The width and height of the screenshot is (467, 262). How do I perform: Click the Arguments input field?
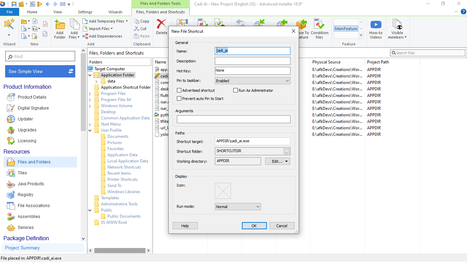coord(233,119)
